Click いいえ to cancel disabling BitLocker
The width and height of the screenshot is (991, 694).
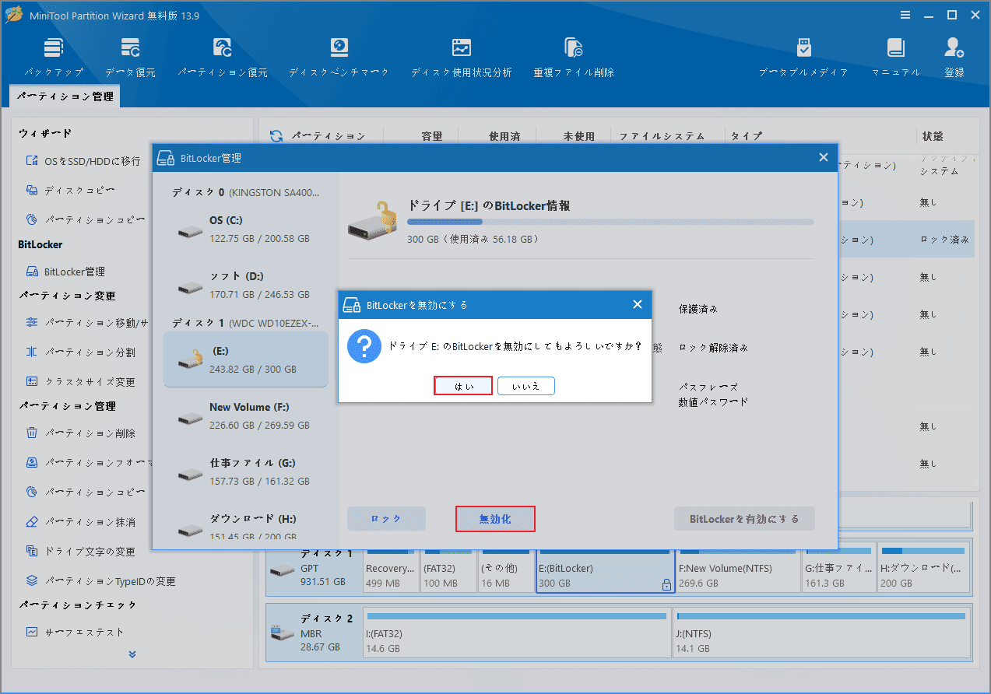pyautogui.click(x=526, y=386)
